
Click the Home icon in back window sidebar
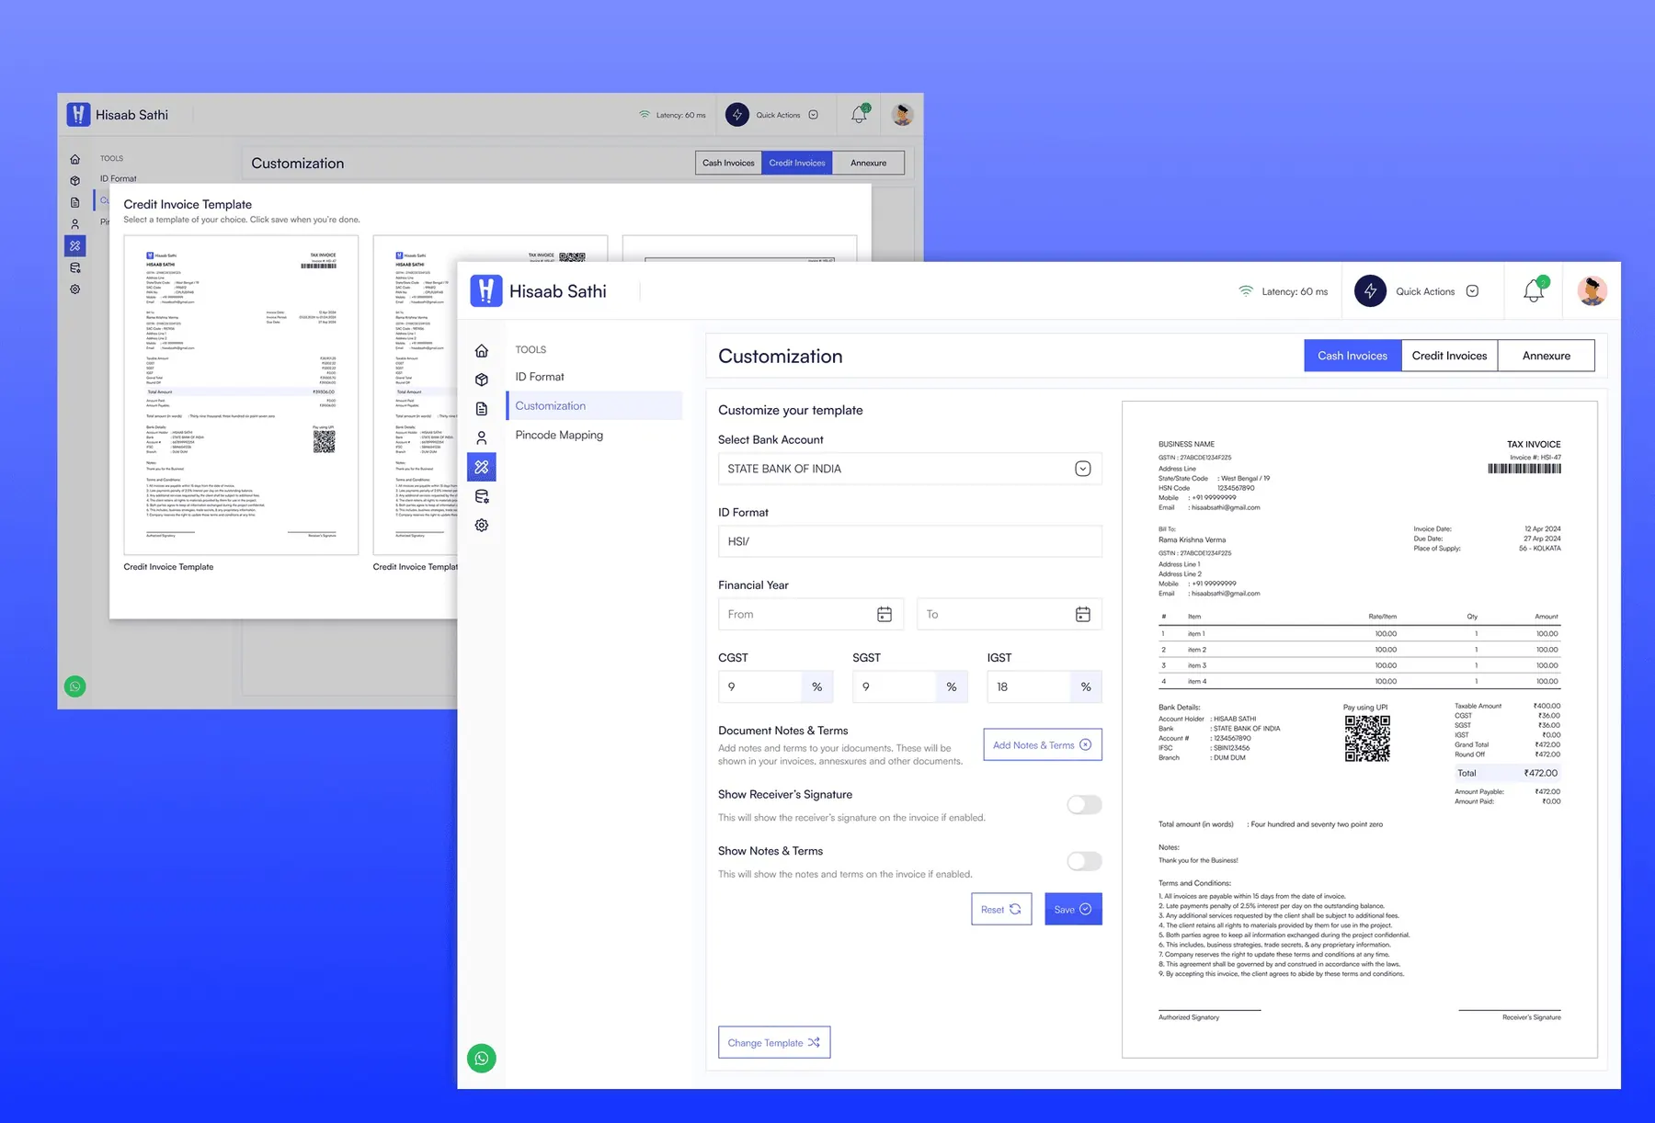click(75, 159)
